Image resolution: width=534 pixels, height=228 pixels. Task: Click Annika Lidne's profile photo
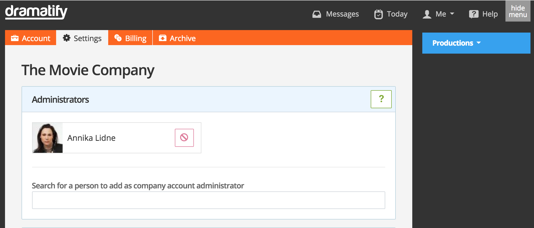pyautogui.click(x=47, y=138)
